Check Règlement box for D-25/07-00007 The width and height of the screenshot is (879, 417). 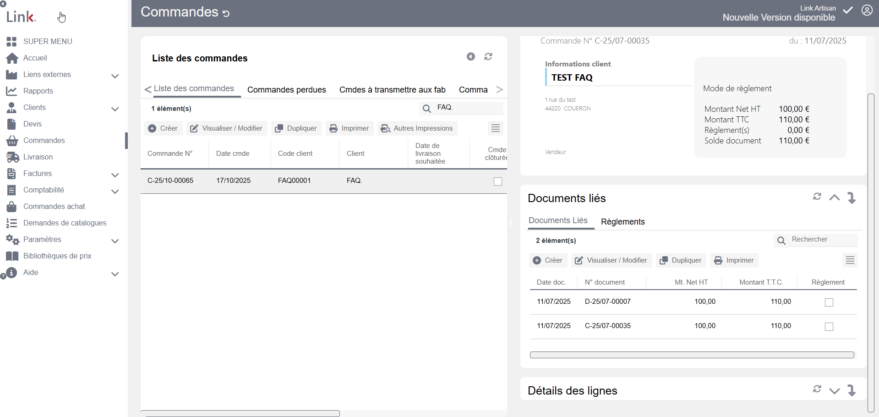[829, 302]
